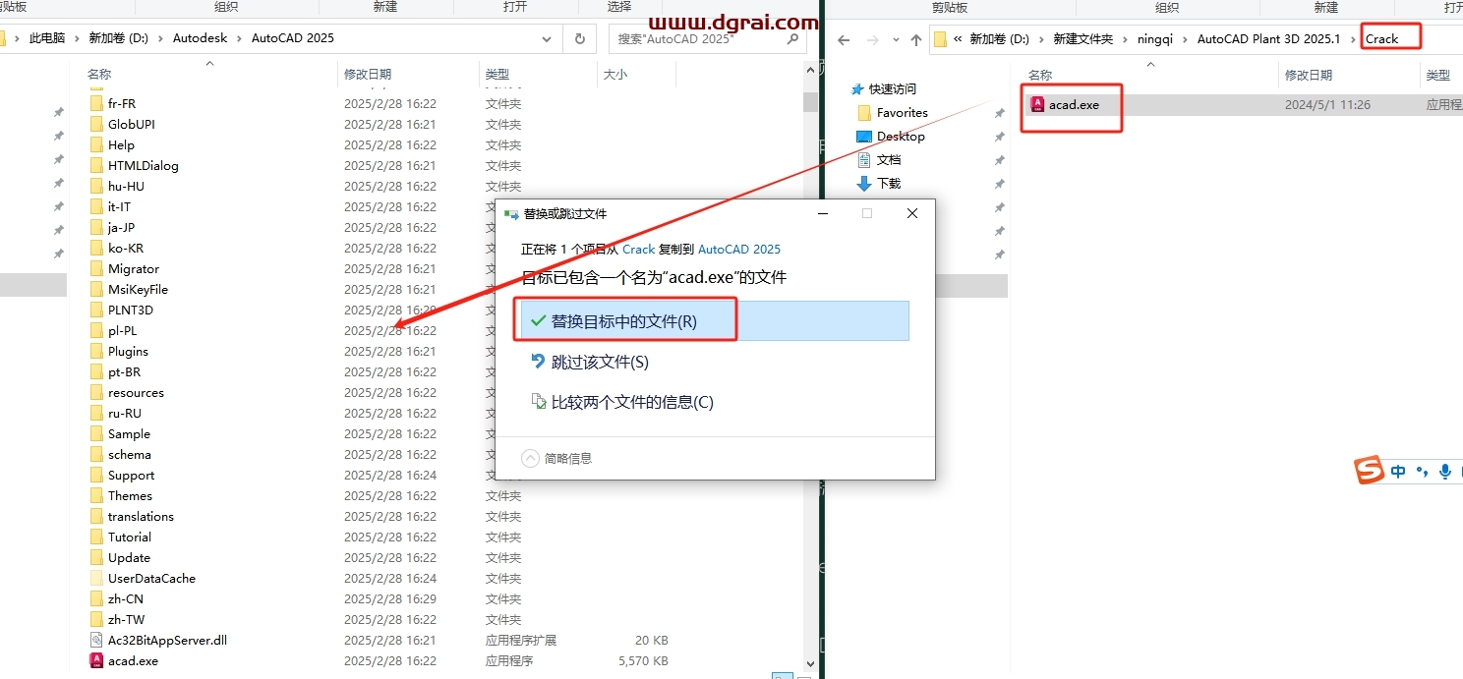Click search magnifier icon in left window
Image resolution: width=1463 pixels, height=679 pixels.
pyautogui.click(x=792, y=39)
